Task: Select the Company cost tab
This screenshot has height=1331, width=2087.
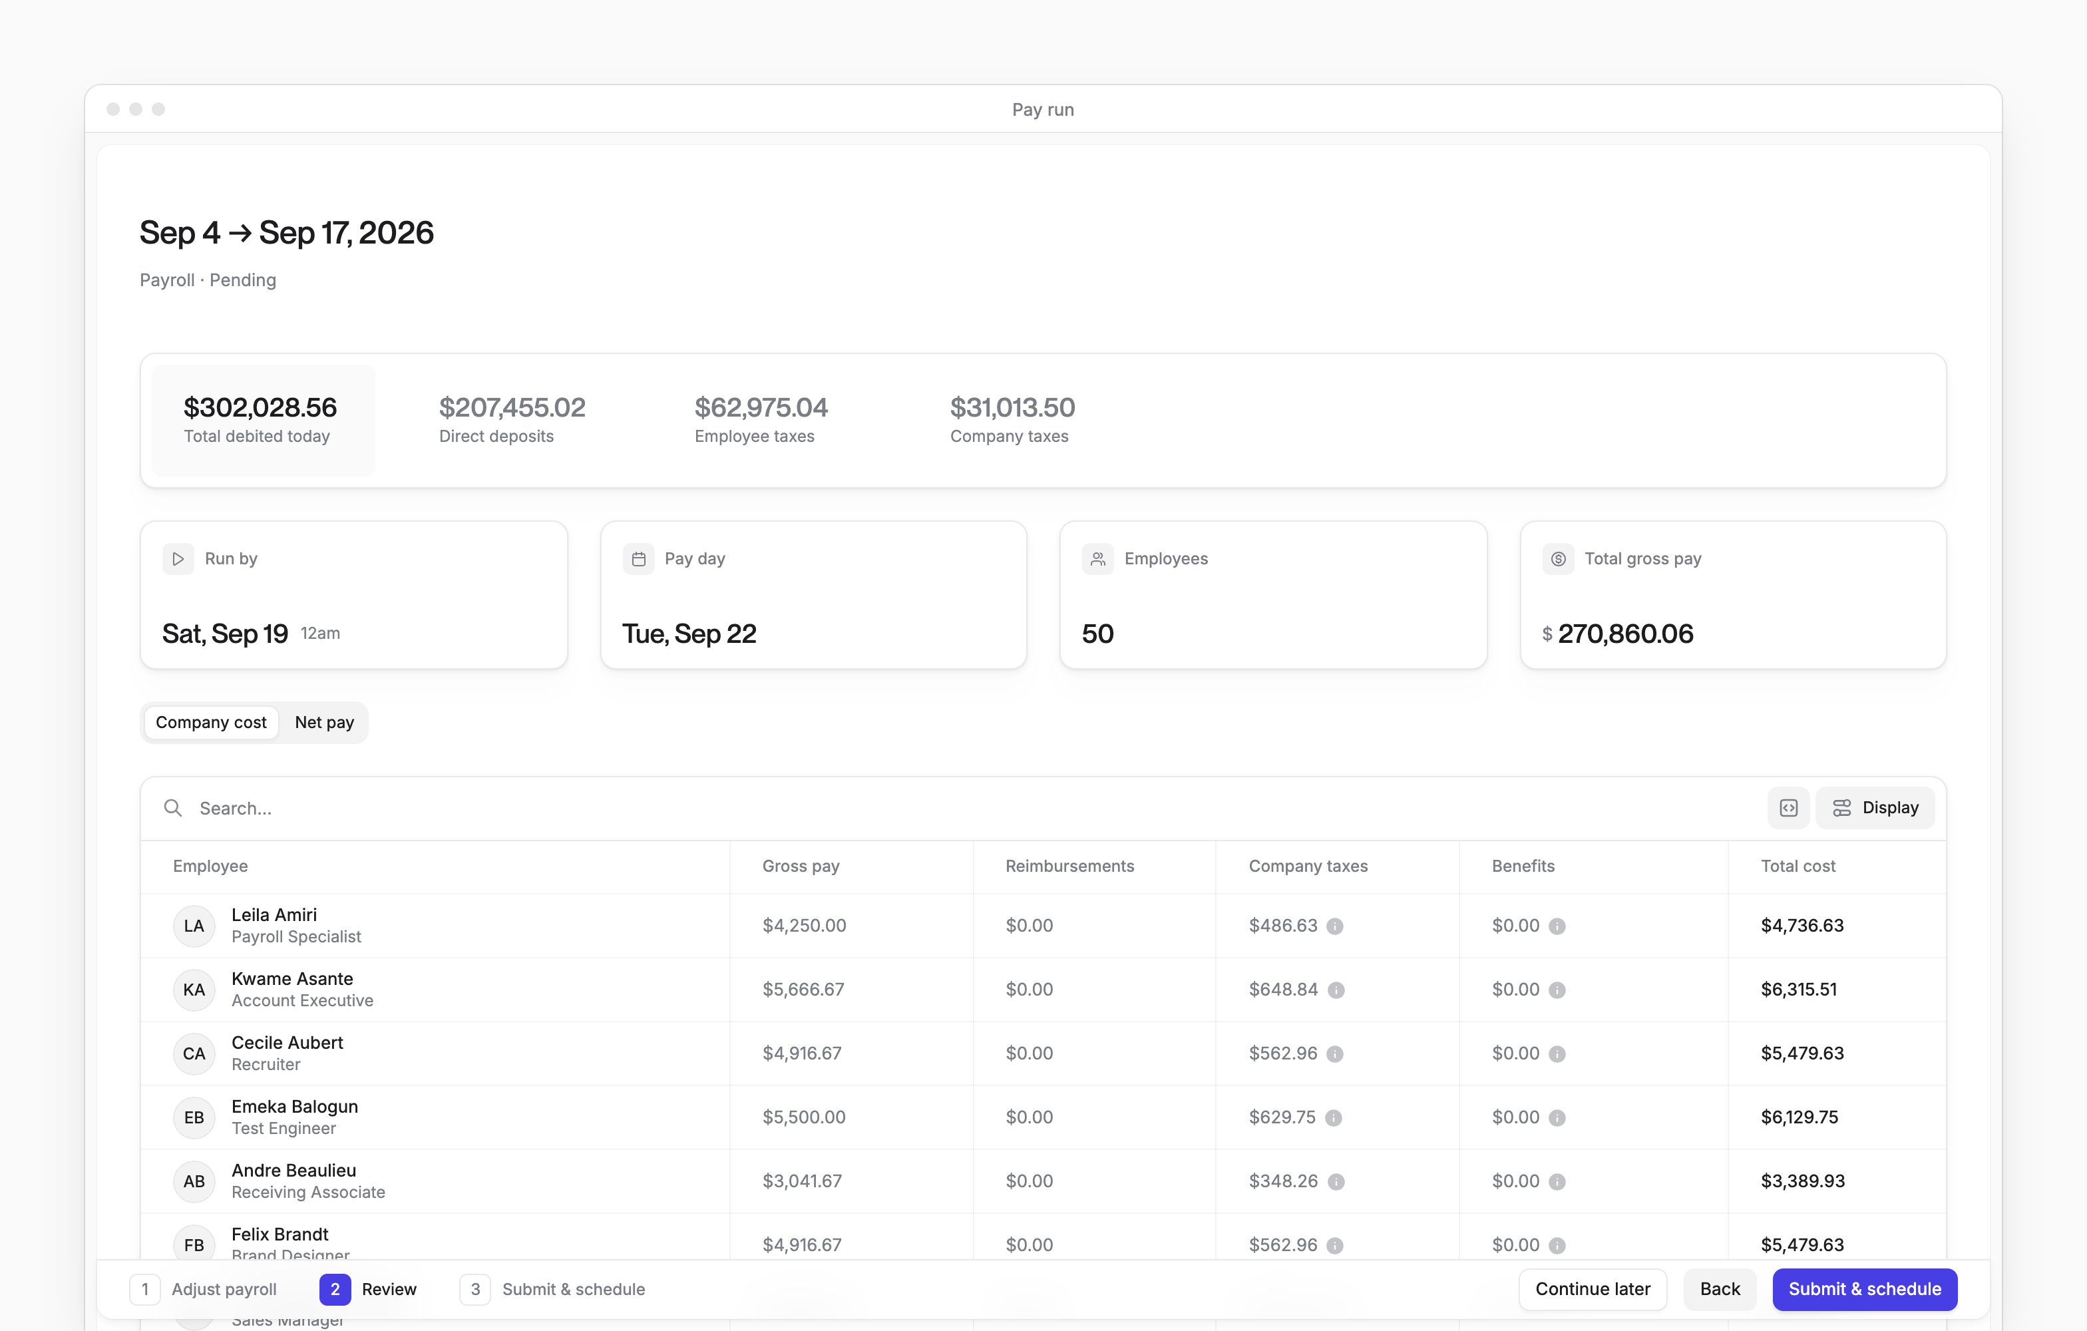Action: (212, 722)
